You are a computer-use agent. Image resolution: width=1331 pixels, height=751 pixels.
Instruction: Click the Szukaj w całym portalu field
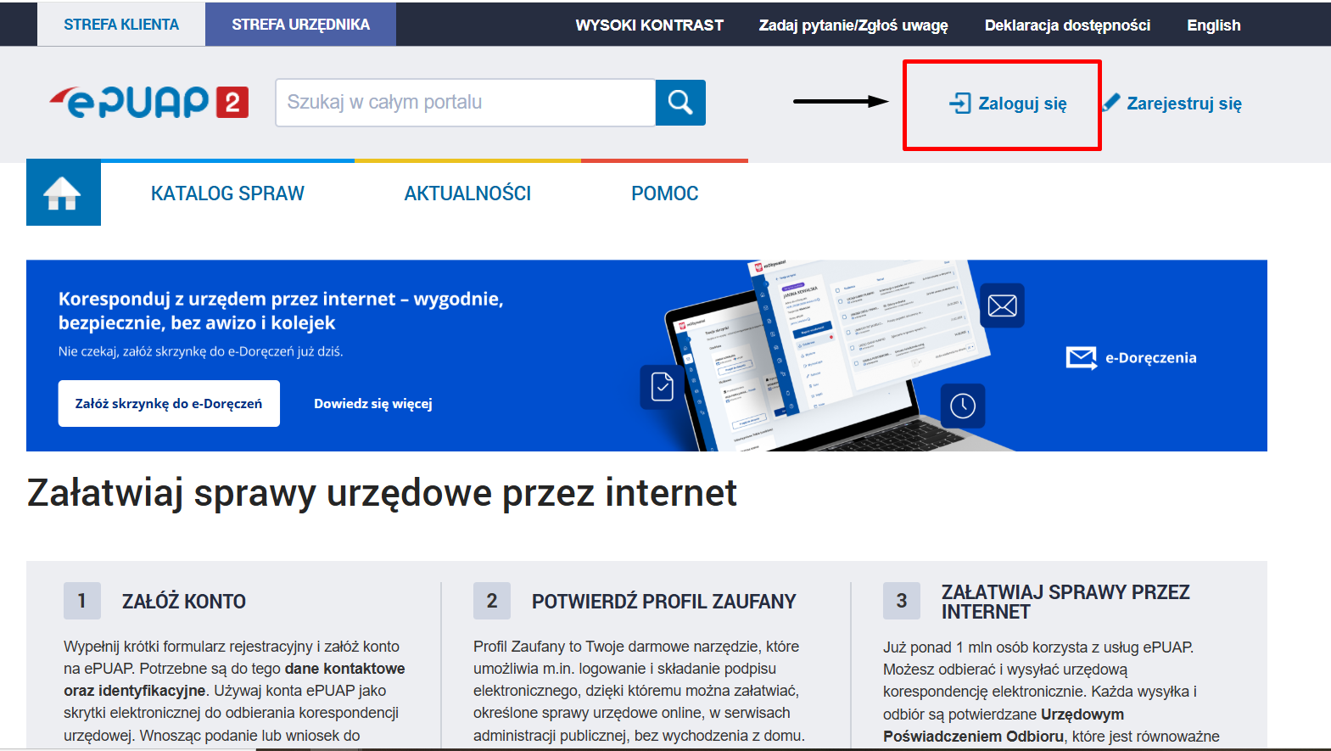[465, 103]
